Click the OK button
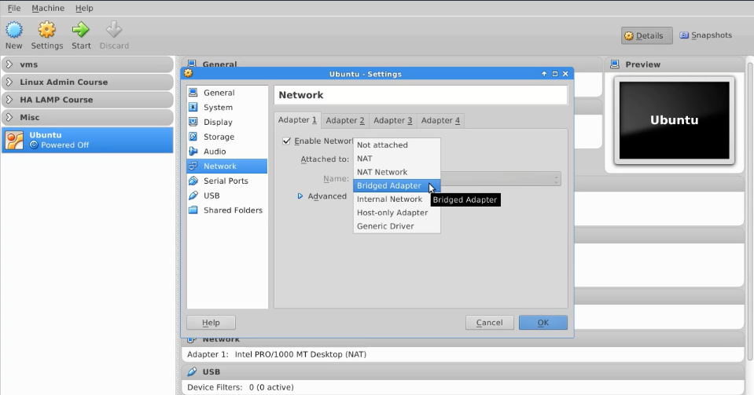754x395 pixels. tap(543, 323)
